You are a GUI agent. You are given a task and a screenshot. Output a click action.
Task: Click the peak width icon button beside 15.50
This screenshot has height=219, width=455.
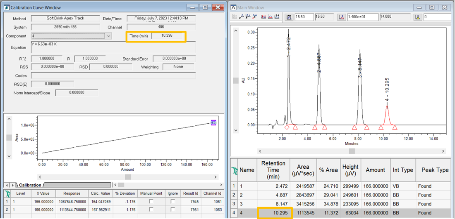point(289,17)
